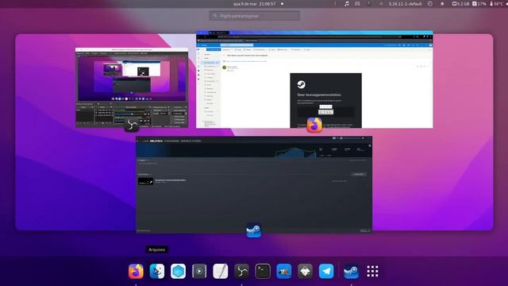Select the OBS Studio window thumbnail
Screen dimensions: 508x286
(132, 87)
